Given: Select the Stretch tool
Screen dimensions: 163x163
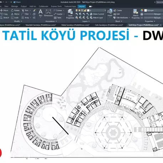Looking at the screenshot, I should (5, 18).
